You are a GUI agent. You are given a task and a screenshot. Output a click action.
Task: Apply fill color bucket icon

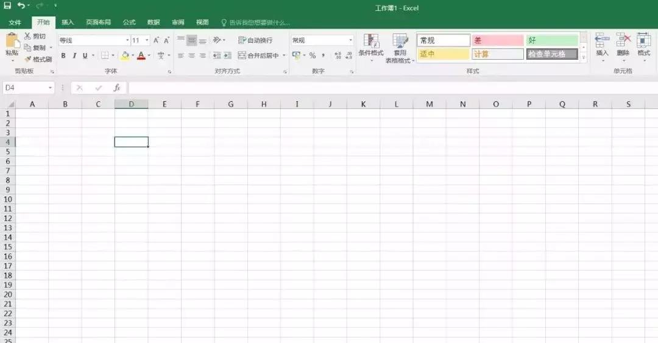[x=125, y=55]
